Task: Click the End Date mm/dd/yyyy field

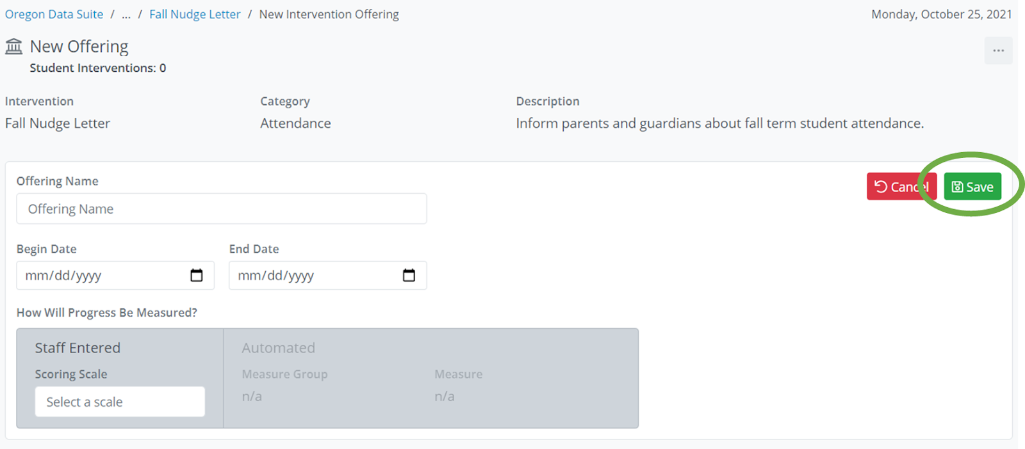Action: tap(315, 276)
